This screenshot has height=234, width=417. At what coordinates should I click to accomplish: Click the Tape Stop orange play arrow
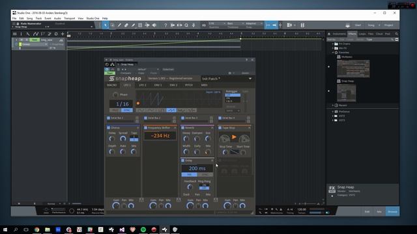(234, 137)
